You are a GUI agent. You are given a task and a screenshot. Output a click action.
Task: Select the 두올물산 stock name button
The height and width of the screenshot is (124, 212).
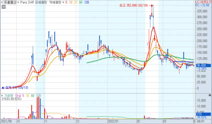[10, 2]
